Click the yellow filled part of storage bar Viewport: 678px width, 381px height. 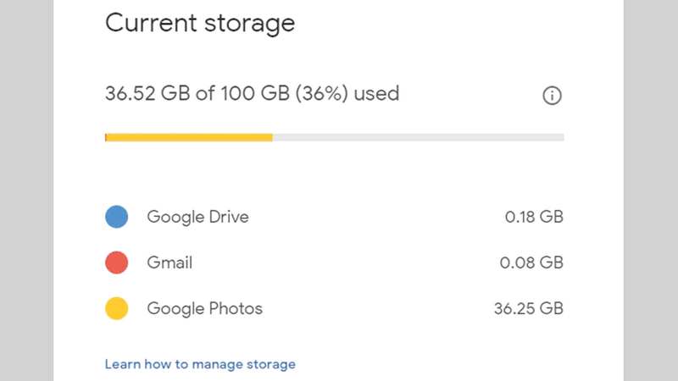coord(190,137)
